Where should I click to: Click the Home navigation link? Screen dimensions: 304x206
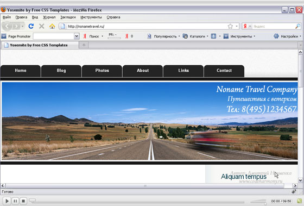pyautogui.click(x=21, y=71)
